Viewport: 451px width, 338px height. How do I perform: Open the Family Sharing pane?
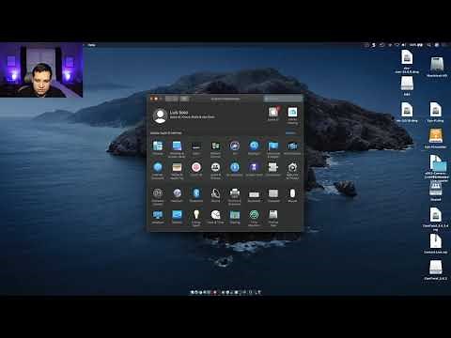(292, 115)
